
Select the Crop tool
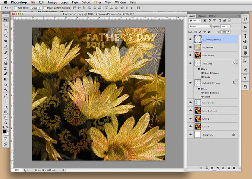click(6, 41)
